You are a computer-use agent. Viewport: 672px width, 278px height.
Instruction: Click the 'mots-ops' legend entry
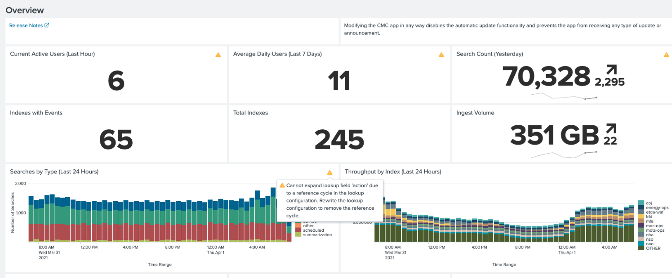coord(655,230)
